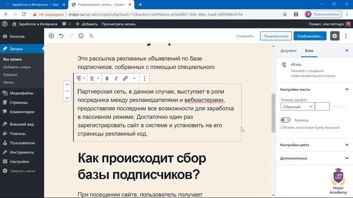
Task: Open Внешний вид menu
Action: tap(22, 124)
